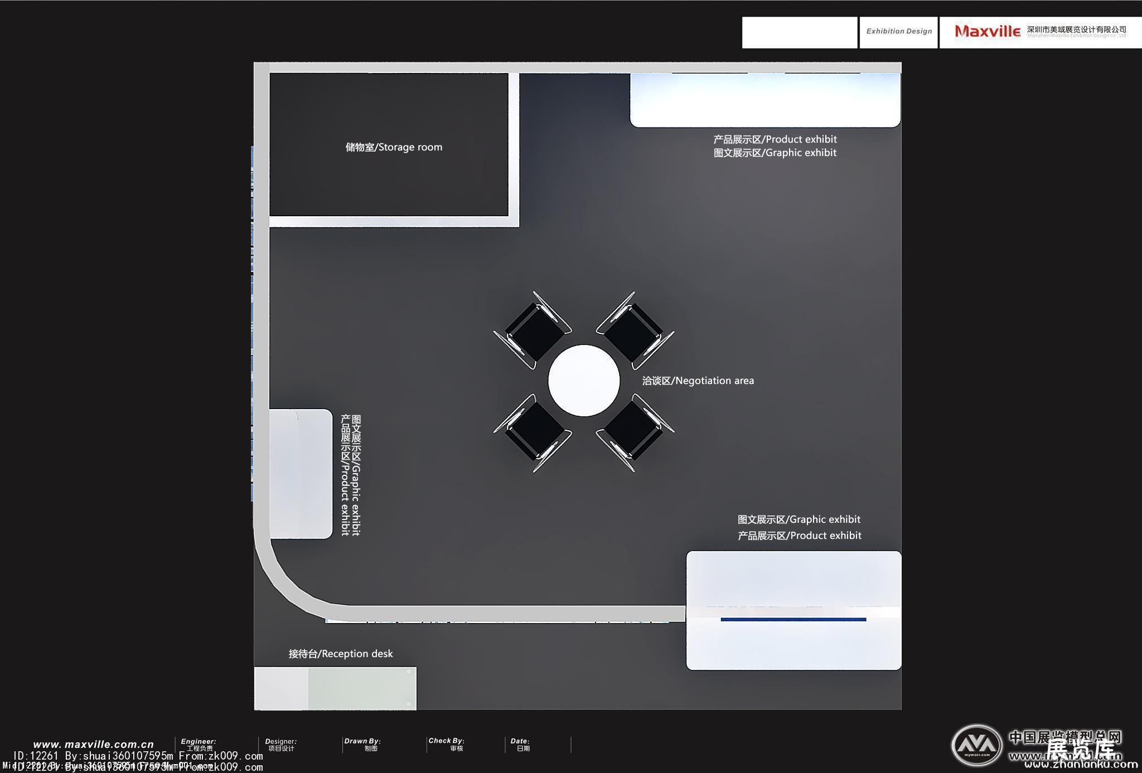
Task: Click the empty white header box
Action: click(799, 32)
